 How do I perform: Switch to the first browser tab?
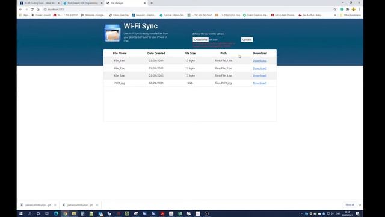pos(39,3)
